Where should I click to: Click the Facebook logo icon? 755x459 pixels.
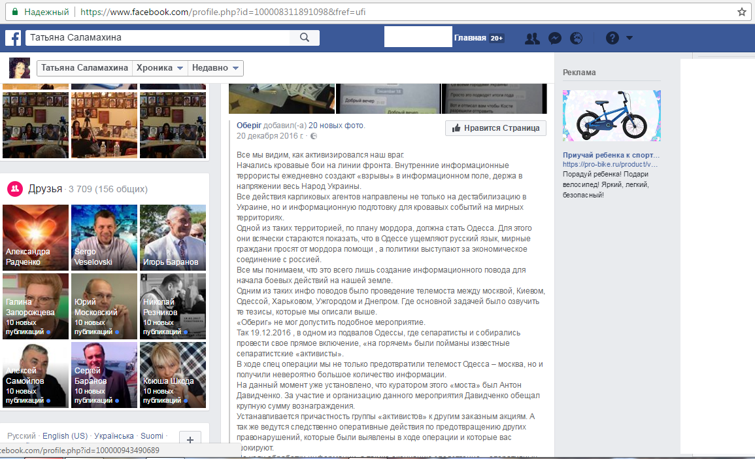(x=13, y=38)
